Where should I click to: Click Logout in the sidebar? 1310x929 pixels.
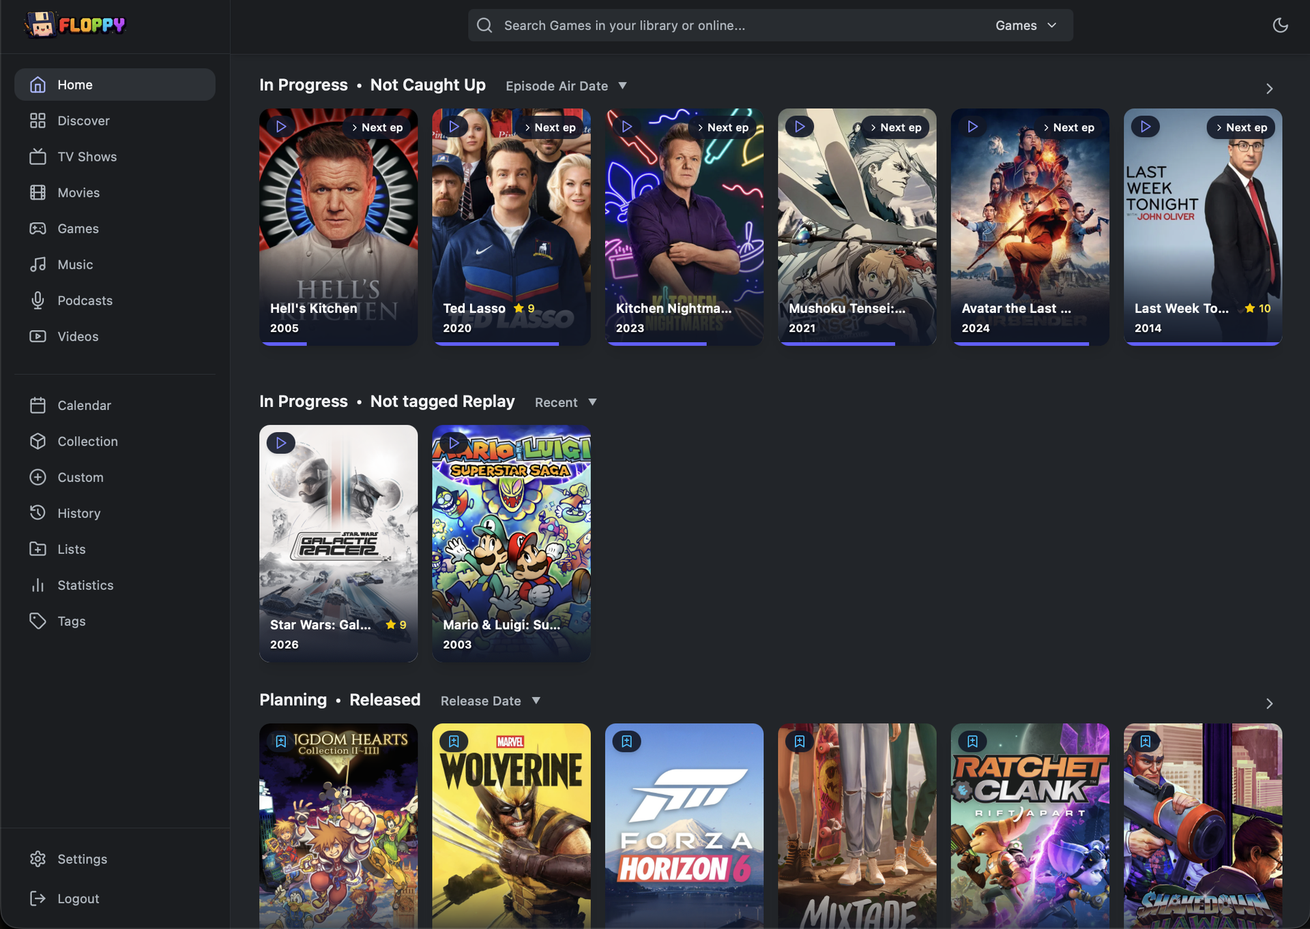[115, 898]
